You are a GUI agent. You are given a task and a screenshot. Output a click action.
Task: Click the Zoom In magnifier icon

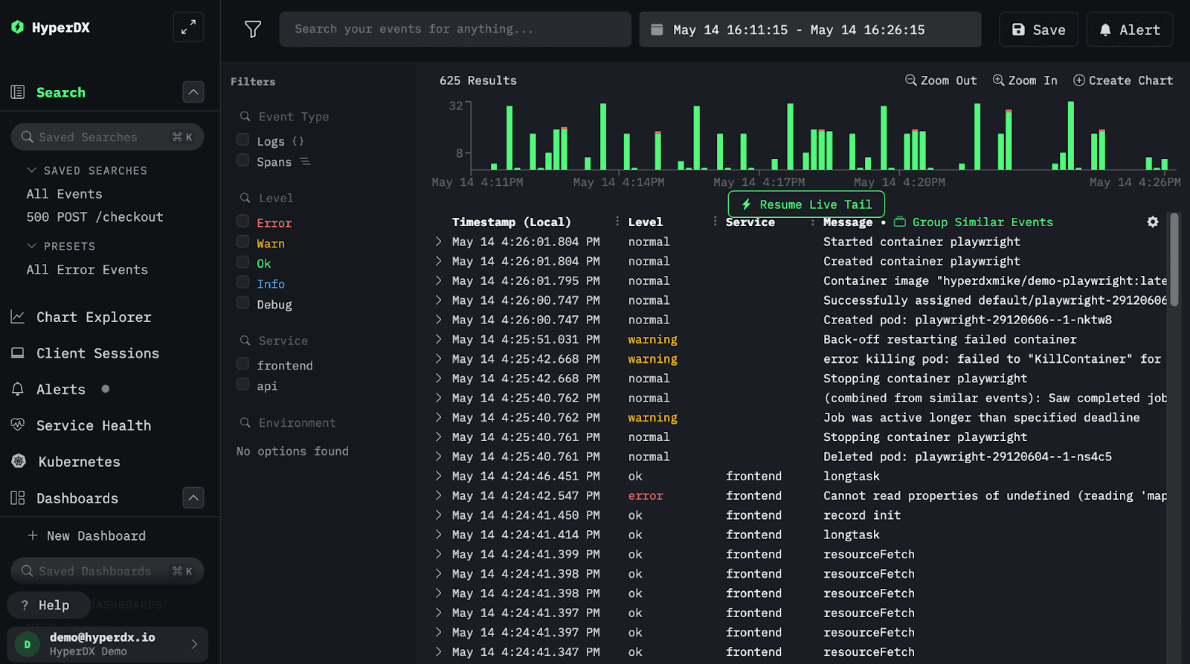click(998, 80)
